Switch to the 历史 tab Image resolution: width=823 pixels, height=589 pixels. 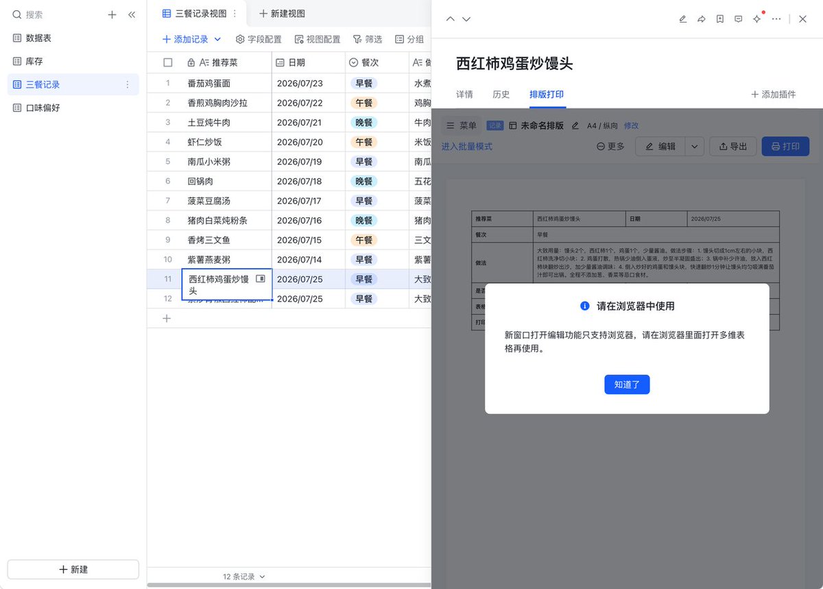click(501, 94)
